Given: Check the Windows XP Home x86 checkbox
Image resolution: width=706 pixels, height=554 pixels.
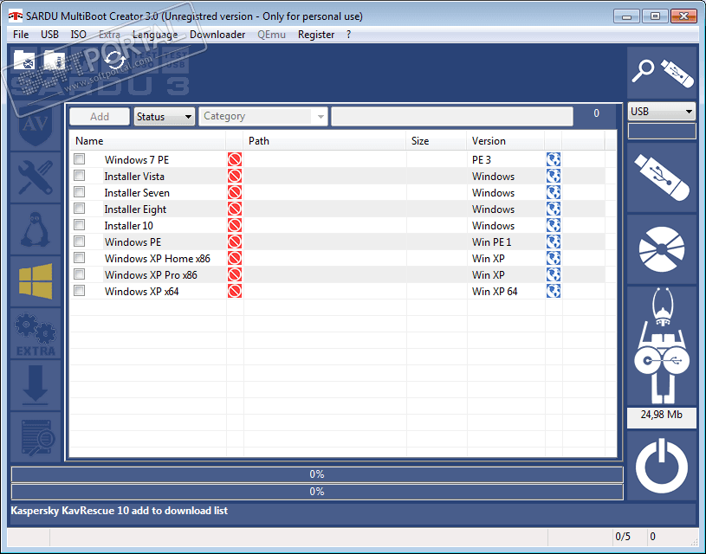Looking at the screenshot, I should coord(80,257).
